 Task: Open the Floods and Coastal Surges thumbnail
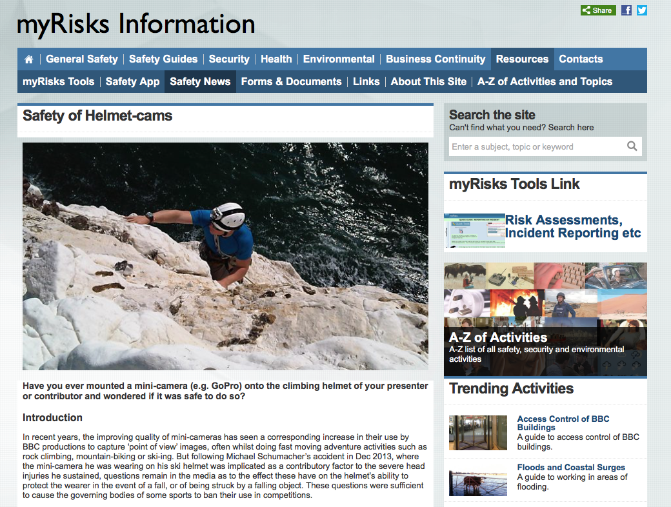[477, 483]
